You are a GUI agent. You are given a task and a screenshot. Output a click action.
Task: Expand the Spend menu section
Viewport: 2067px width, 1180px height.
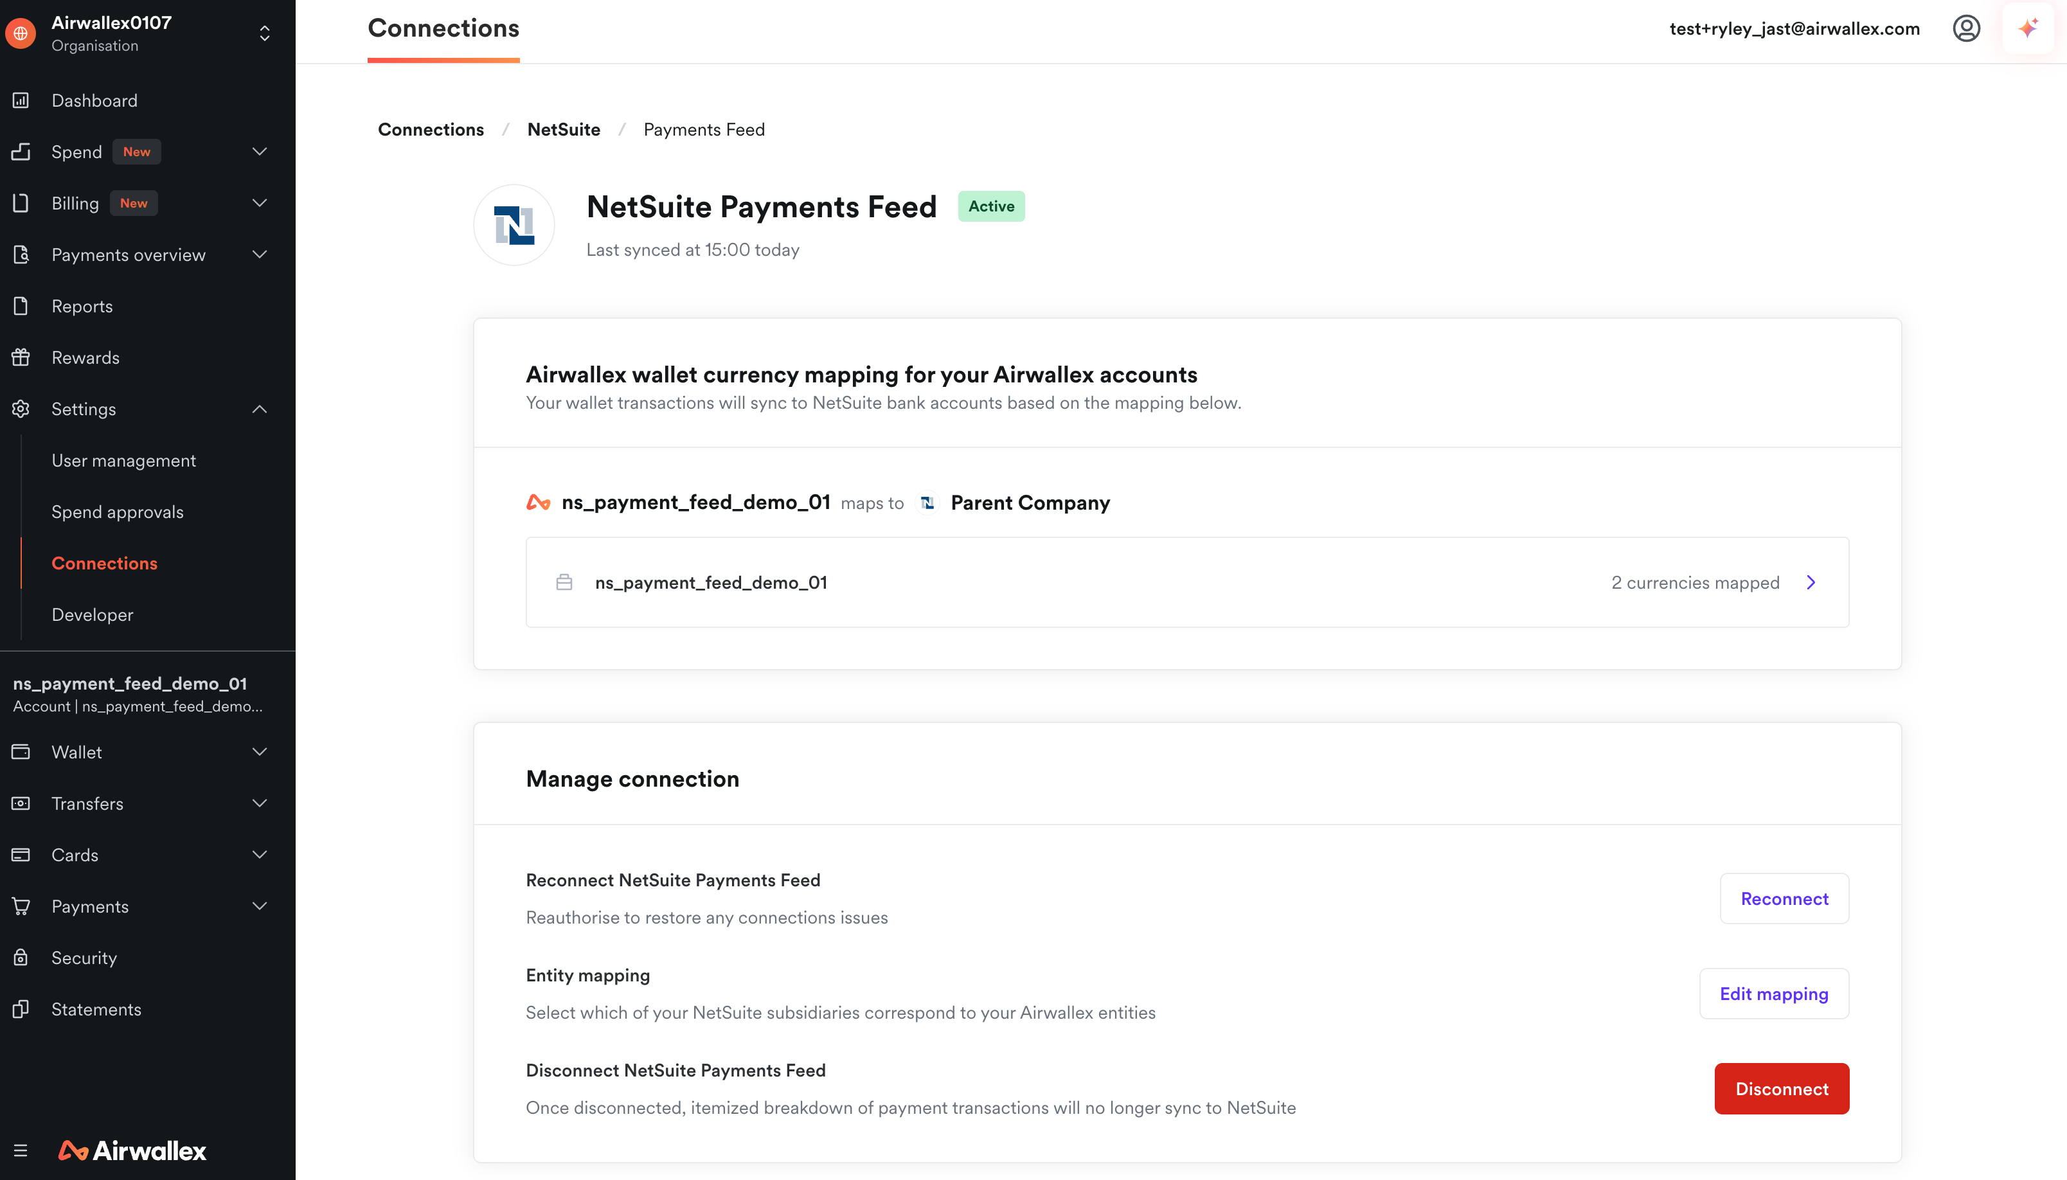(259, 152)
